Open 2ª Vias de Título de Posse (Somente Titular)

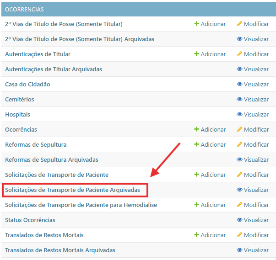coord(64,24)
